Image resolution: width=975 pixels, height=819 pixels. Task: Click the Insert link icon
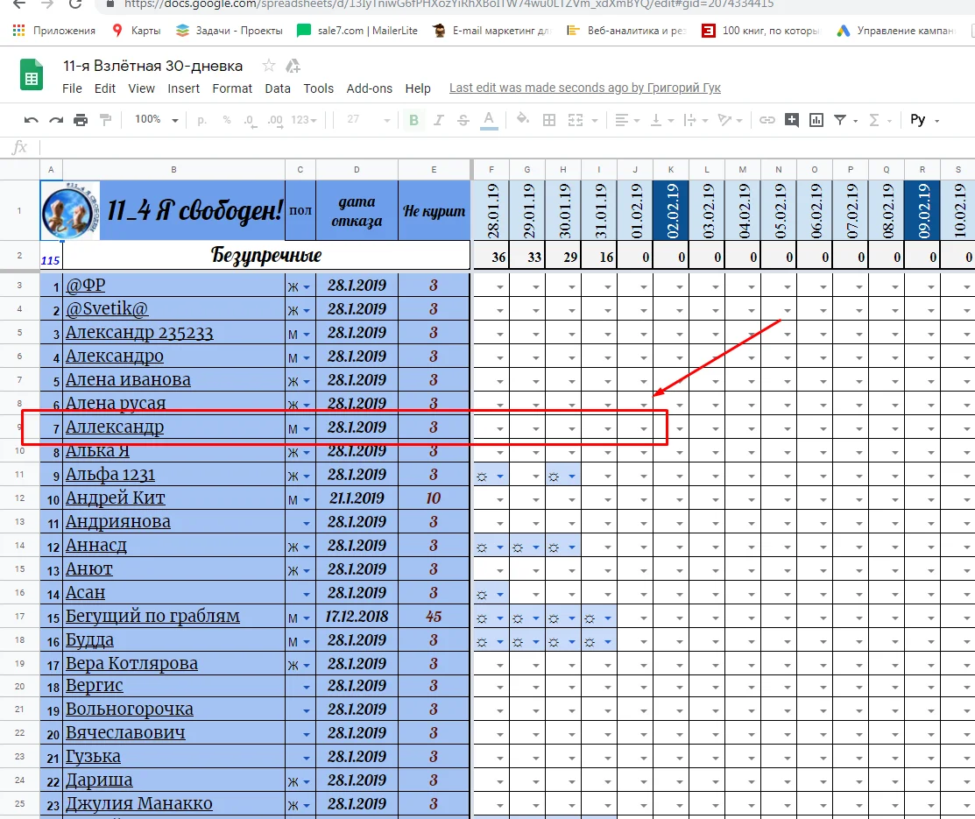coord(766,120)
